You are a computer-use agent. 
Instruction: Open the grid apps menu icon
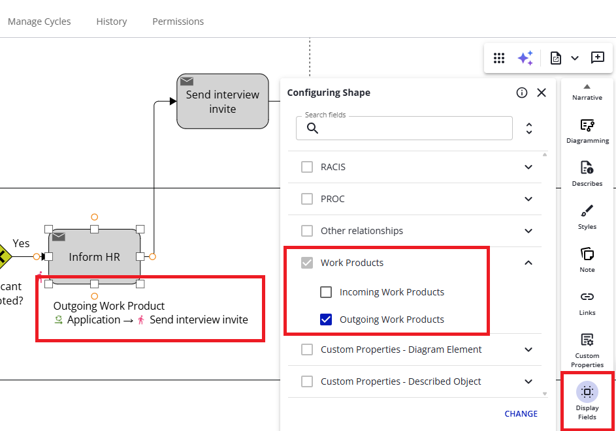click(x=499, y=58)
